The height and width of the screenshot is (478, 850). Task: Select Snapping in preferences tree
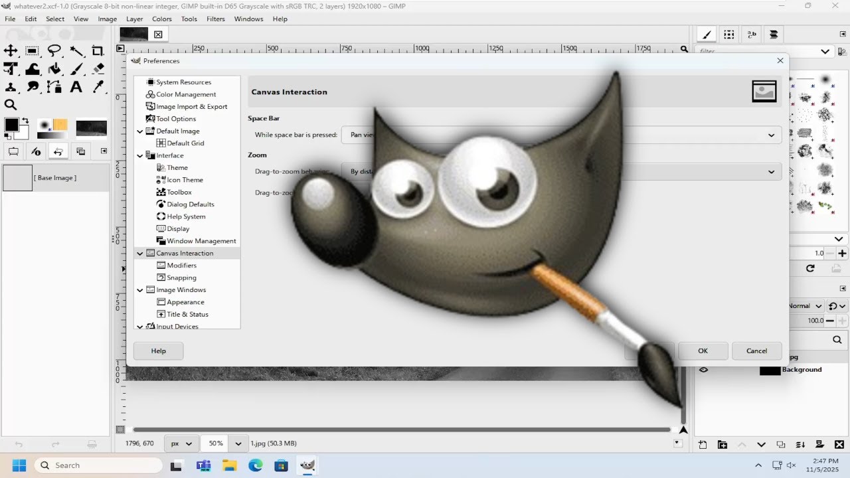coord(181,278)
